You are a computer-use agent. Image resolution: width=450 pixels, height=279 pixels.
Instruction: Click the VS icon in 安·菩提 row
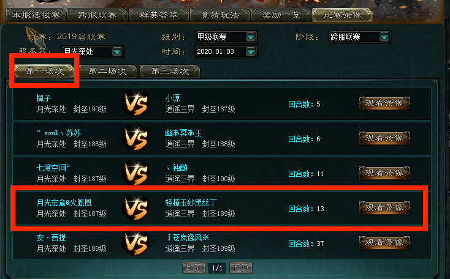click(136, 243)
